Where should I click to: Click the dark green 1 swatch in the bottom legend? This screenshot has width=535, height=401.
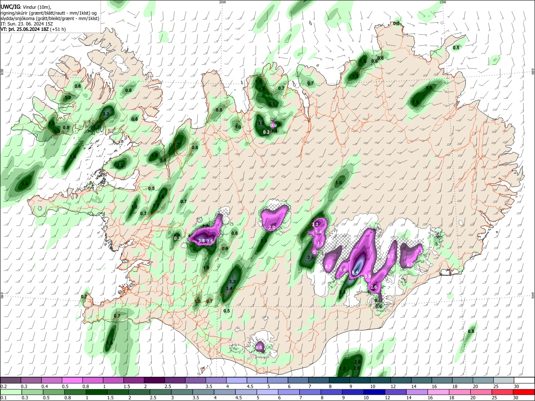click(97, 392)
